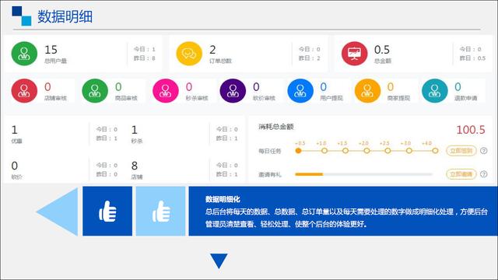The width and height of the screenshot is (498, 280).
Task: Select the +3.0 daily task node
Action: pos(409,151)
